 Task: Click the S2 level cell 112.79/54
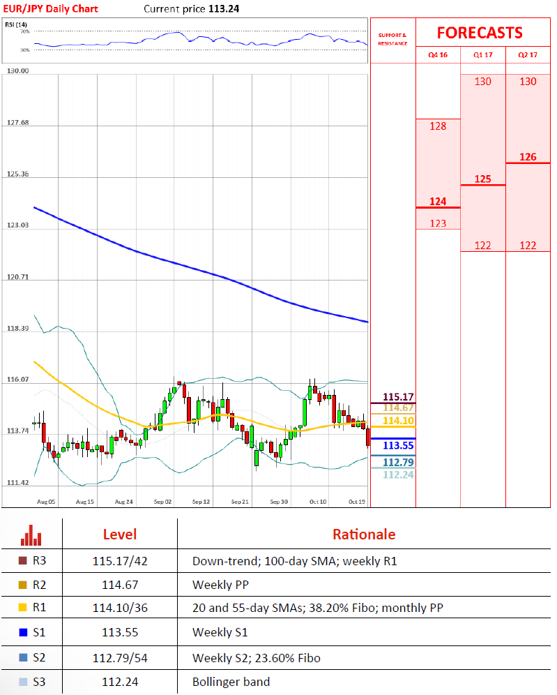point(119,658)
